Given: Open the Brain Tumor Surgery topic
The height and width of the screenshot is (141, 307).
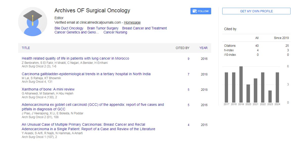Looking at the screenshot, I should pyautogui.click(x=103, y=28).
